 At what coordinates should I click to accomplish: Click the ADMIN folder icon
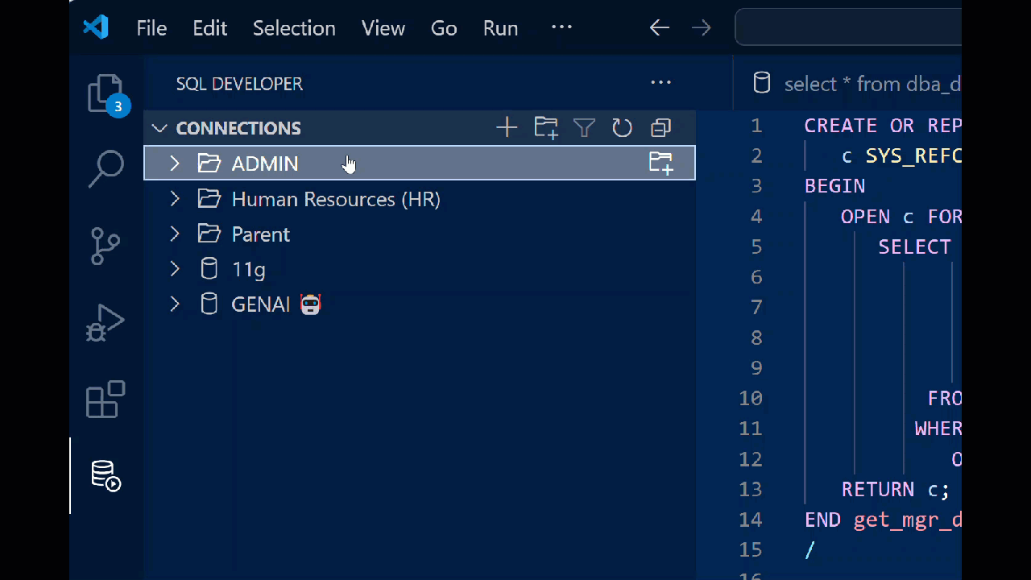click(x=209, y=163)
